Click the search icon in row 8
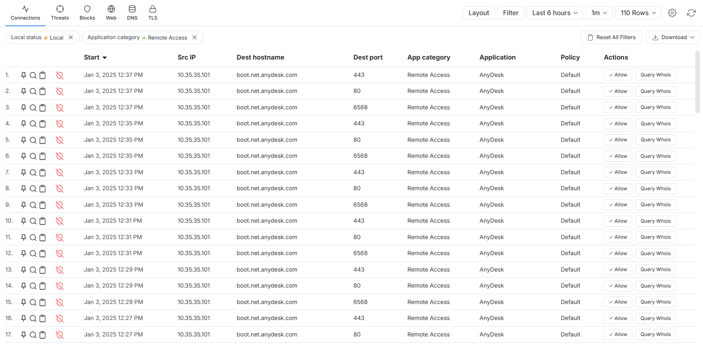The height and width of the screenshot is (344, 703). point(33,188)
